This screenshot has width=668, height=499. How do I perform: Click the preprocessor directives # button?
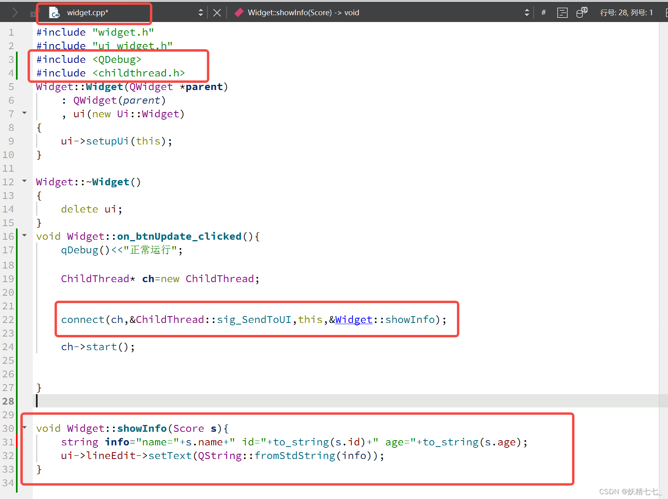pos(543,12)
